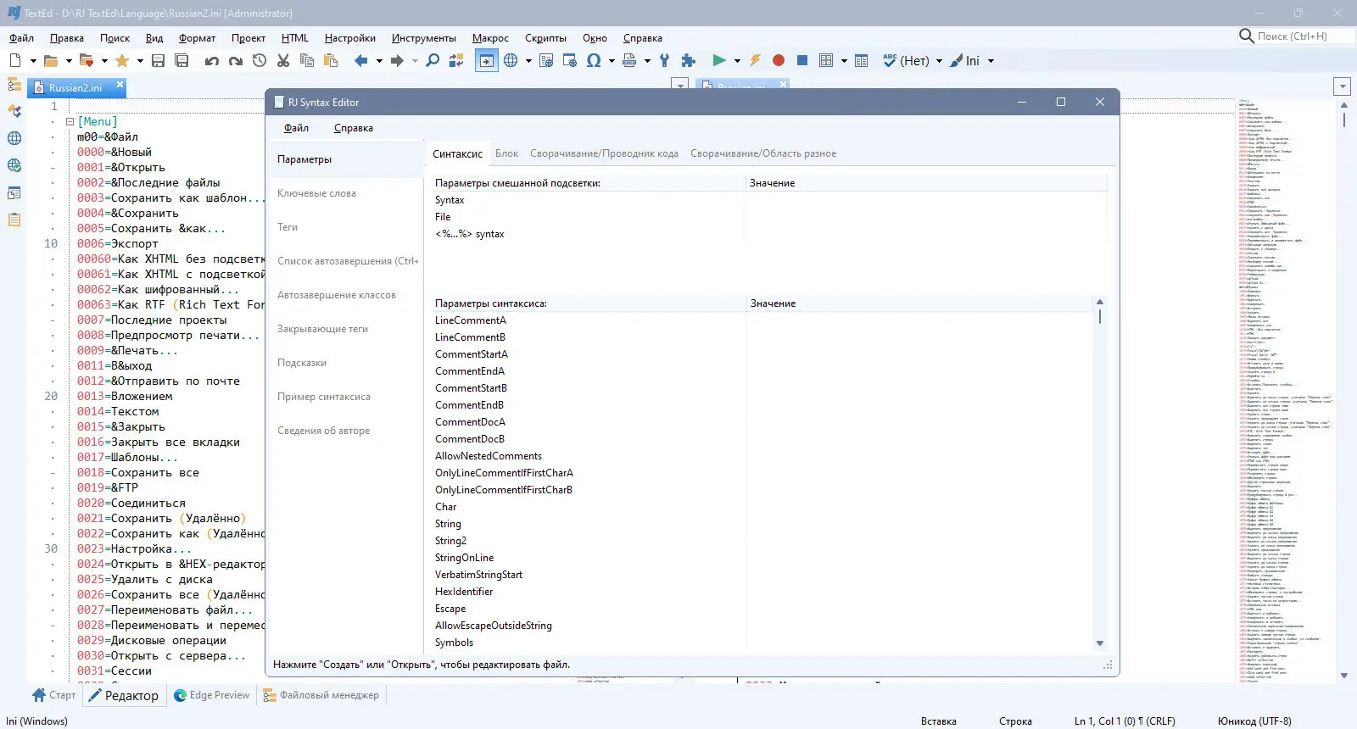
Task: Save the file with the single floppy disk icon
Action: 158,60
